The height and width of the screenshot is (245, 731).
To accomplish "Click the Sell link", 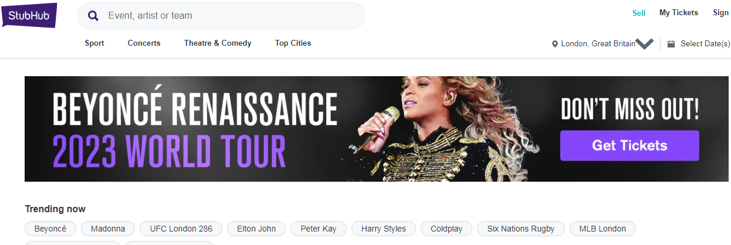I will pos(639,13).
